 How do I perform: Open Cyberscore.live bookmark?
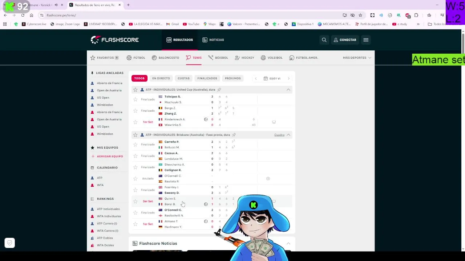click(x=34, y=24)
